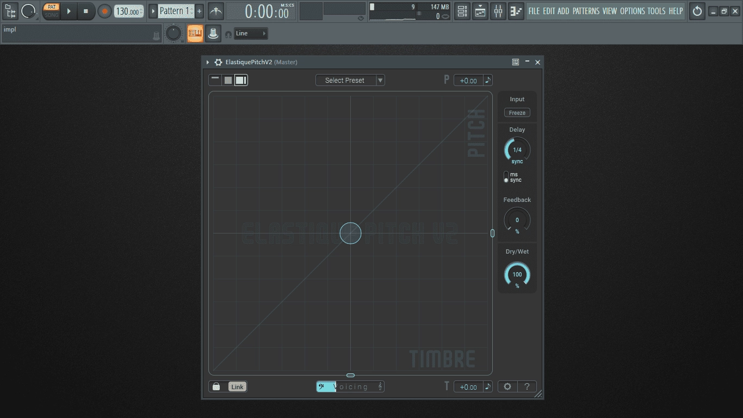Click the timbre value +0.00 field
Image resolution: width=743 pixels, height=418 pixels.
468,387
